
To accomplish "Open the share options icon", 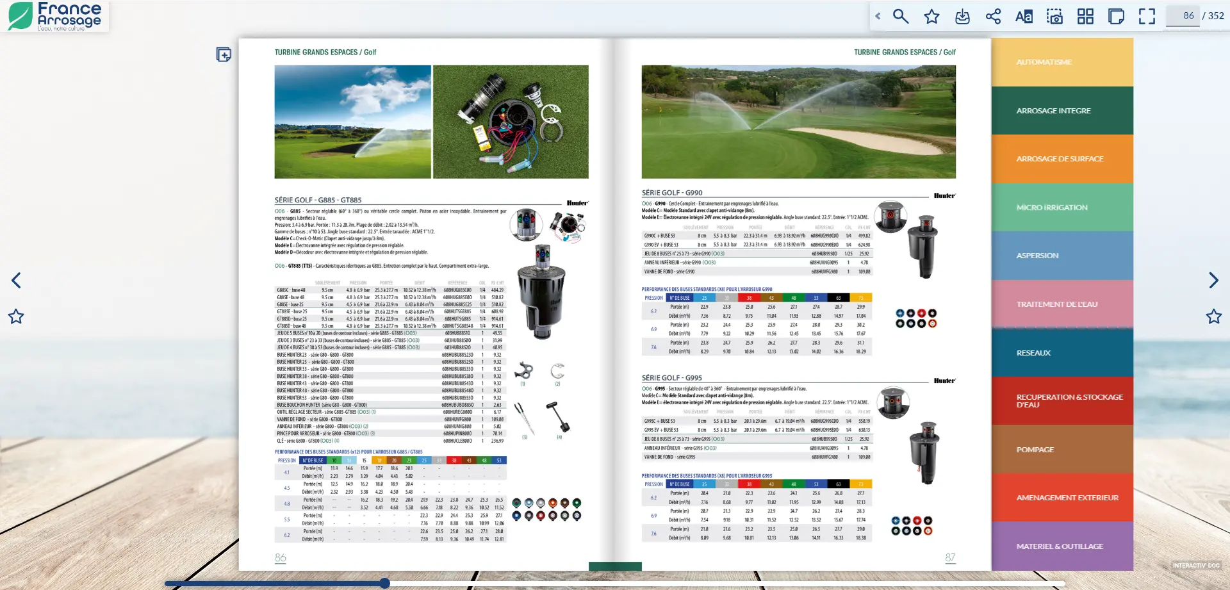I will tap(993, 17).
